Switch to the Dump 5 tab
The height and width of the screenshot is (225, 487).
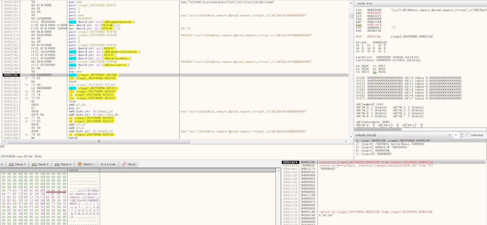click(x=63, y=164)
